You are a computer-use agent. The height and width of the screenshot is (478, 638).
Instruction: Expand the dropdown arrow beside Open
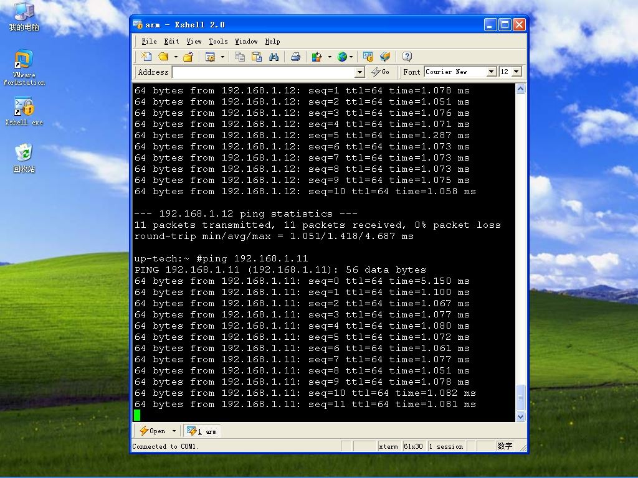(x=174, y=431)
